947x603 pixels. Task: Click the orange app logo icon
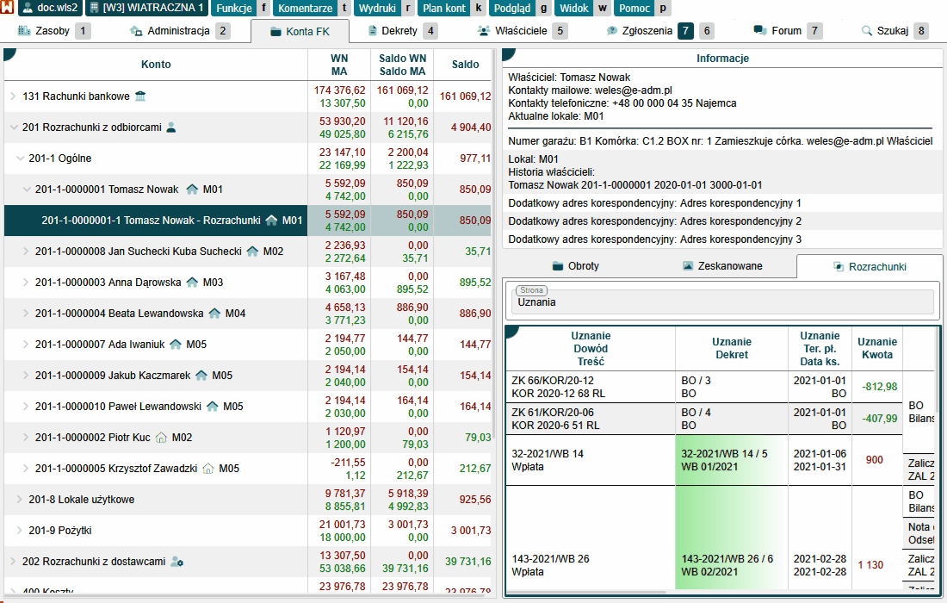pyautogui.click(x=8, y=8)
